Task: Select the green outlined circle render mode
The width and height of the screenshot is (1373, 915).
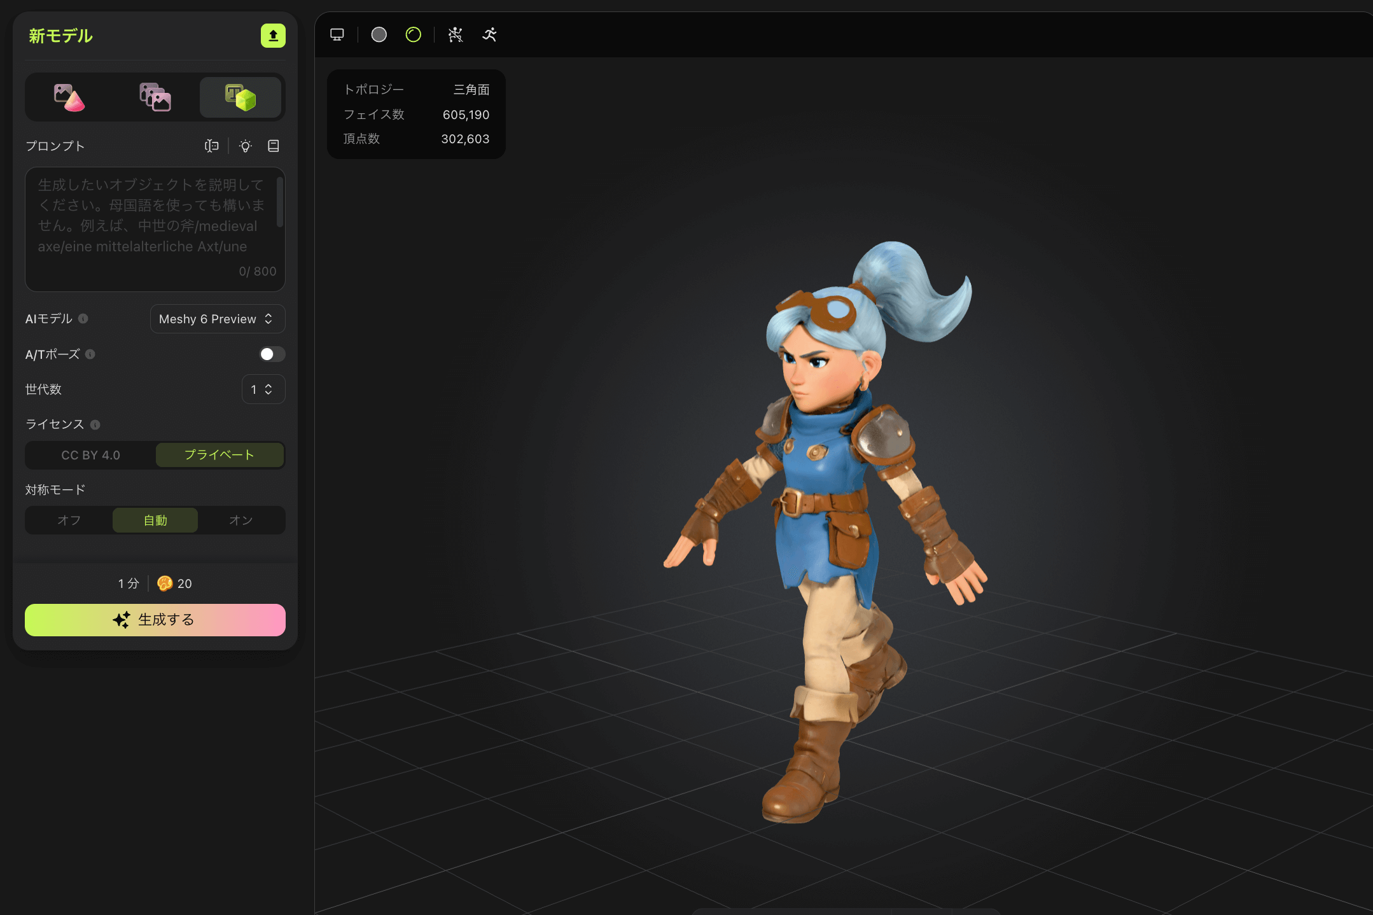Action: click(414, 35)
